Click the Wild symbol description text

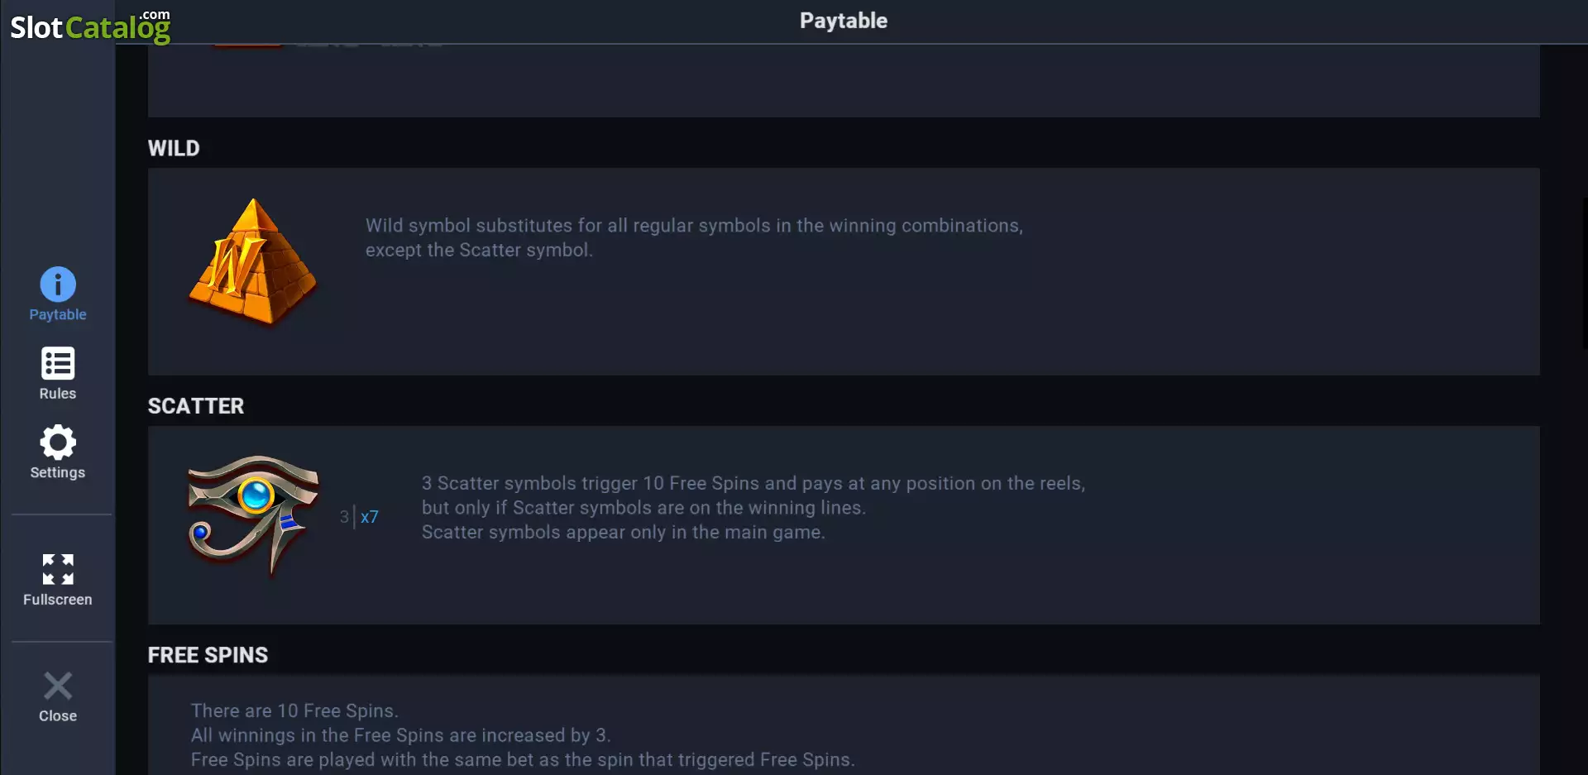[x=694, y=237]
